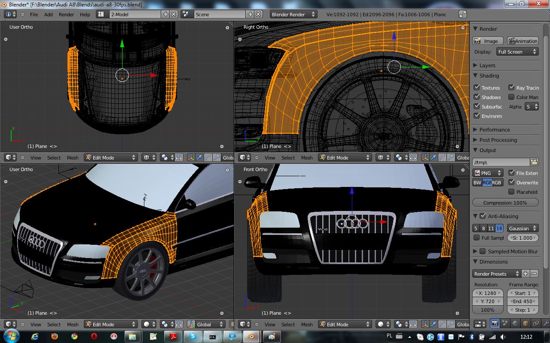
Task: Select the BW color mode button
Action: 477,182
